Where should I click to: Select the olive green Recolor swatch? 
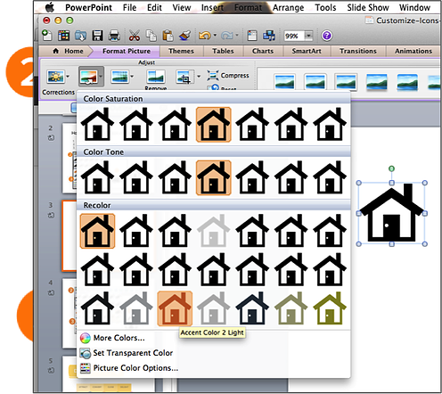pos(330,308)
